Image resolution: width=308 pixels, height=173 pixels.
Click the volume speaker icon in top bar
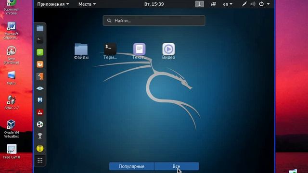click(253, 4)
